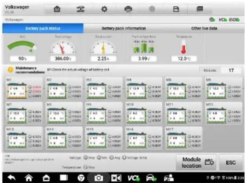Click the save disk icon

pyautogui.click(x=176, y=9)
